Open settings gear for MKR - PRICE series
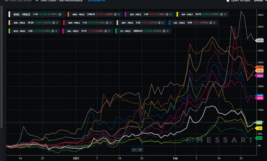This screenshot has height=161, width=267. click(115, 14)
